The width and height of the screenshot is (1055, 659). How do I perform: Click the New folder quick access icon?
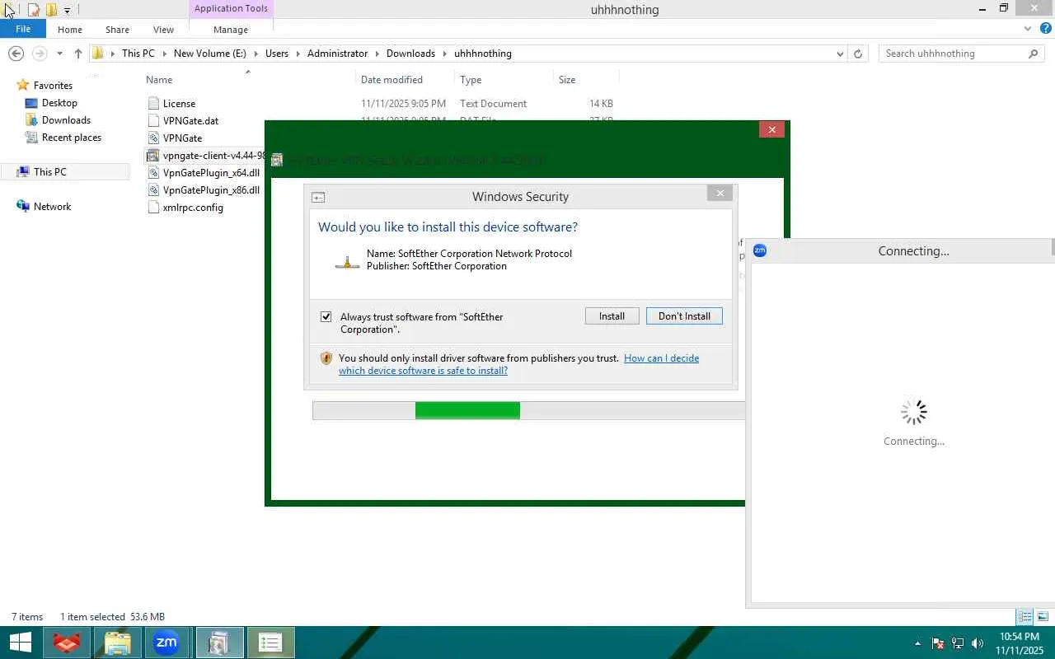pos(51,10)
